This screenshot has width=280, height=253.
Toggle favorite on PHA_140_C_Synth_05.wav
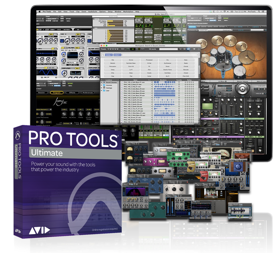click(x=179, y=107)
